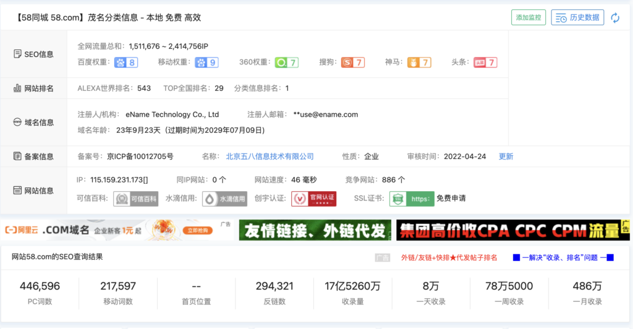Click the 一月收录 value 486万

[x=587, y=286]
